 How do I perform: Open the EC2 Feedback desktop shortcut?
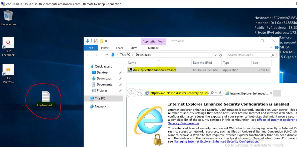click(8, 46)
